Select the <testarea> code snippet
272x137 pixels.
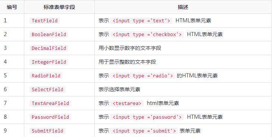[x=127, y=103]
